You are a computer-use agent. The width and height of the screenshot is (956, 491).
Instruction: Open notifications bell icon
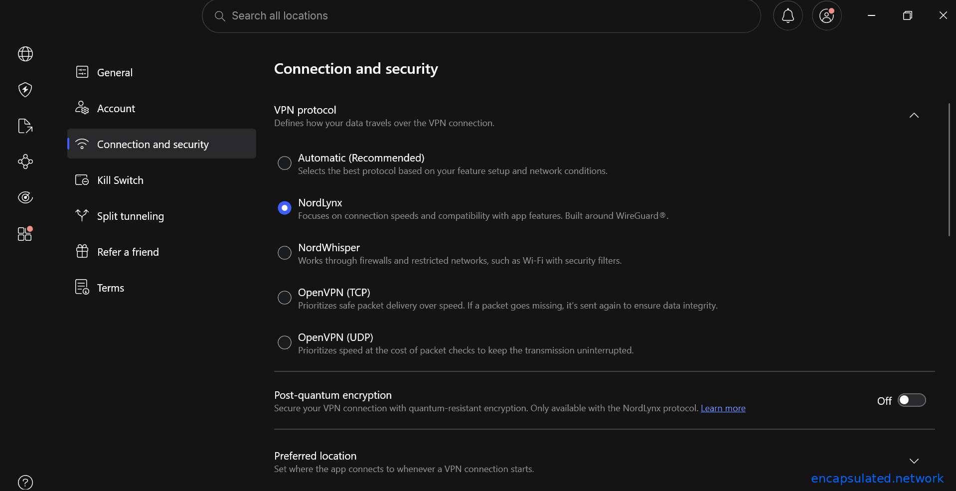[x=788, y=16]
